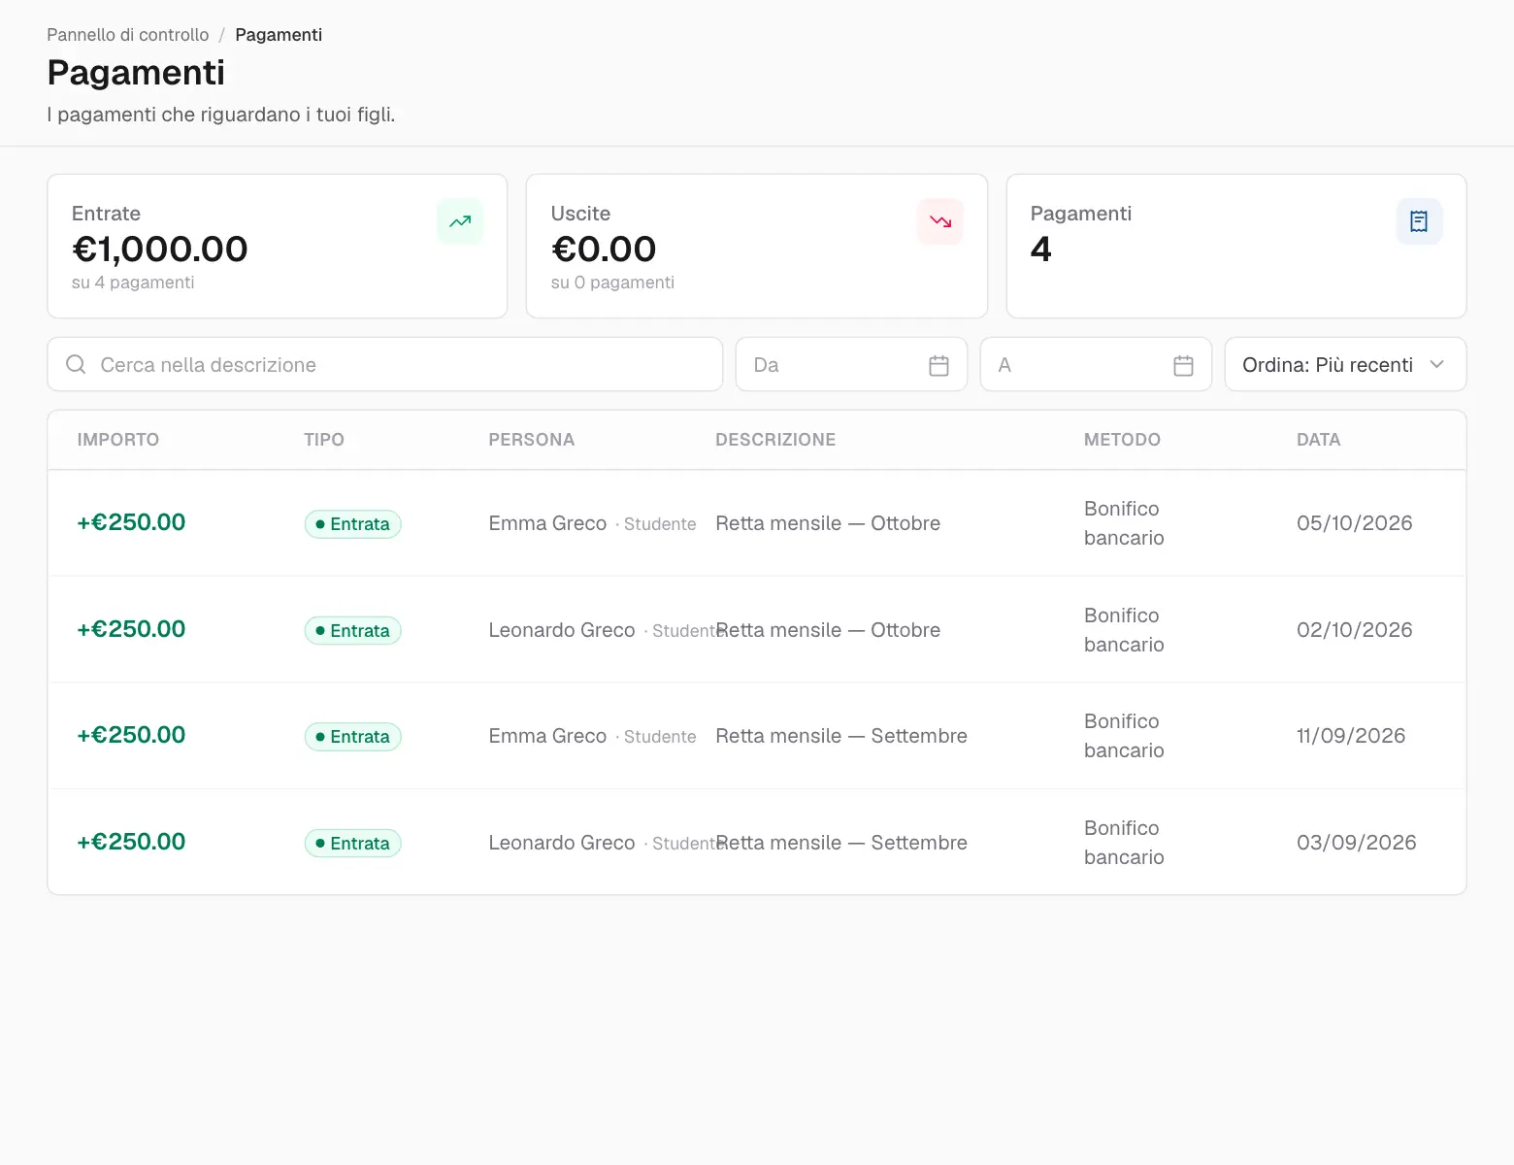This screenshot has width=1514, height=1165.
Task: Click the DESCRIZIONE column header
Action: click(x=775, y=440)
